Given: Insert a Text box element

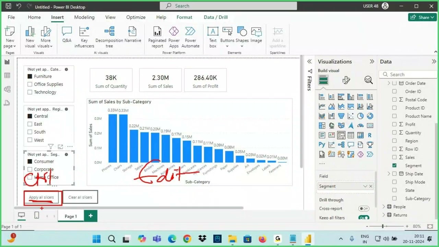Looking at the screenshot, I should [x=213, y=37].
